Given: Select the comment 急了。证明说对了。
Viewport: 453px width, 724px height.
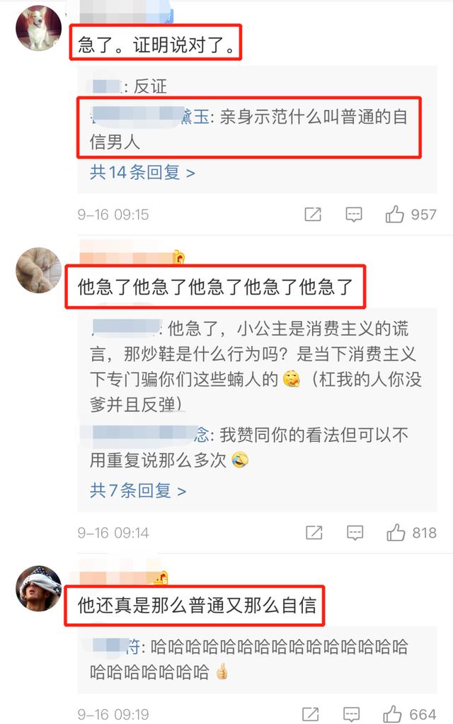Looking at the screenshot, I should (x=156, y=45).
